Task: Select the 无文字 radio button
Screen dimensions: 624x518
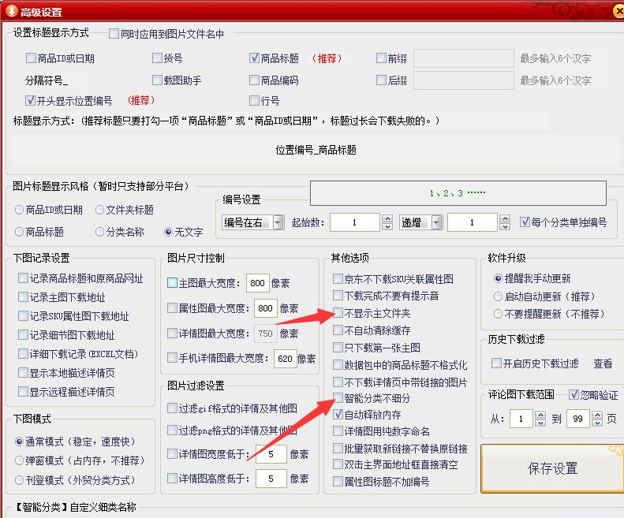Action: 169,232
